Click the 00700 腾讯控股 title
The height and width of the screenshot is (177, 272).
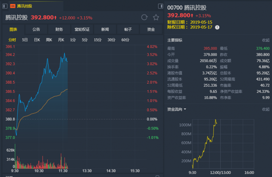pyautogui.click(x=187, y=7)
